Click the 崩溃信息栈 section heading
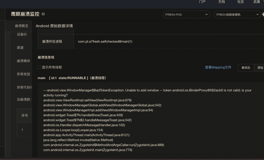Viewport: 264px width, 160px height. pos(46,57)
